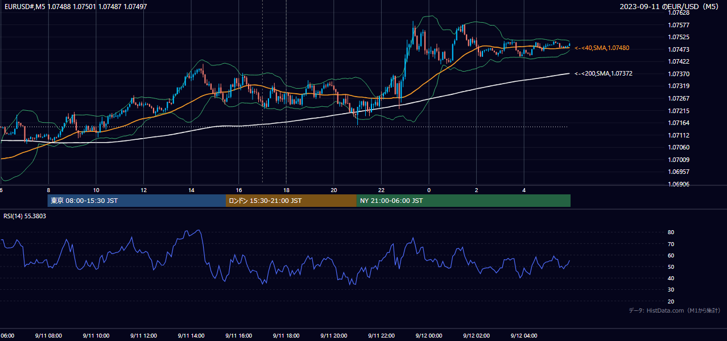Image resolution: width=727 pixels, height=341 pixels.
Task: Click the Tokyo 08:00-15:30 JST session bar
Action: tap(137, 201)
